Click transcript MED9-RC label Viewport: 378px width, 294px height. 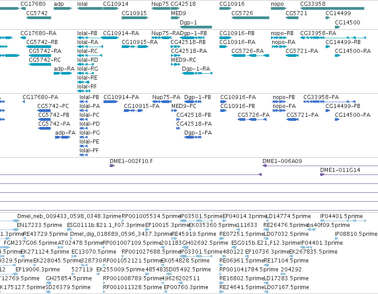coord(184,60)
